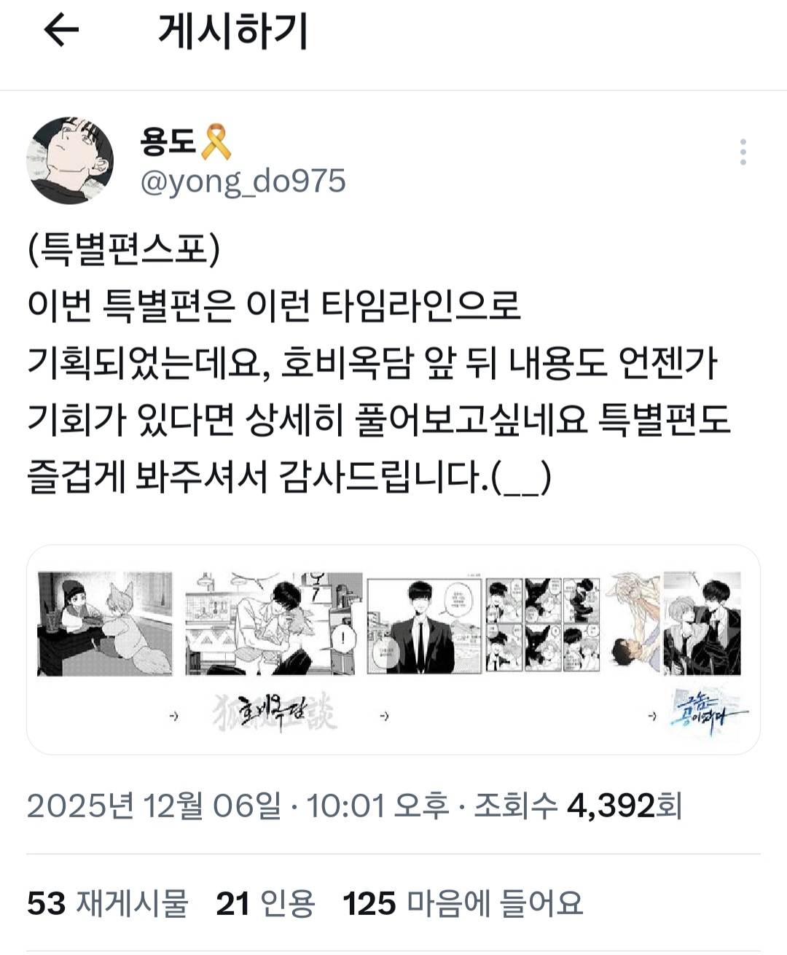Screen dimensions: 787x955
Task: Tap the tweet body text starting 특별편스포
Action: pos(379,363)
